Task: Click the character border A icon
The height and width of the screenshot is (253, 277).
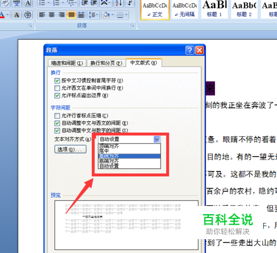Action: (28, 3)
